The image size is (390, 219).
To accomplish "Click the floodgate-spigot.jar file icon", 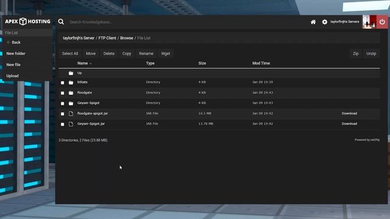I will [71, 114].
